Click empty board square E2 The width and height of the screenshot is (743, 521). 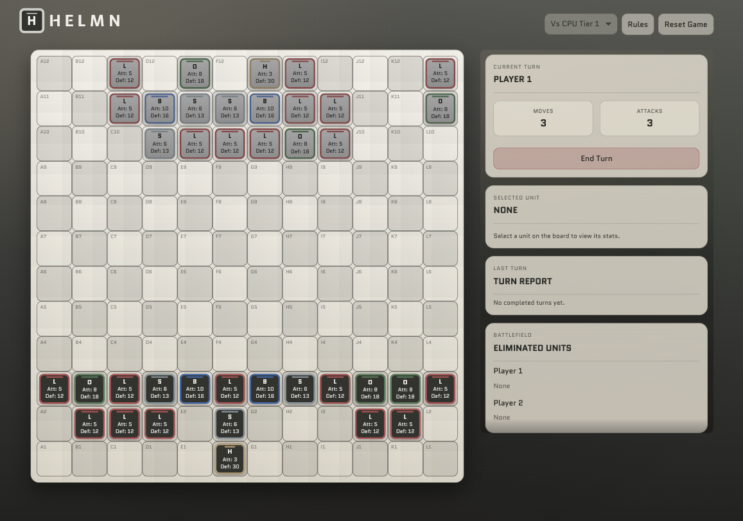195,424
